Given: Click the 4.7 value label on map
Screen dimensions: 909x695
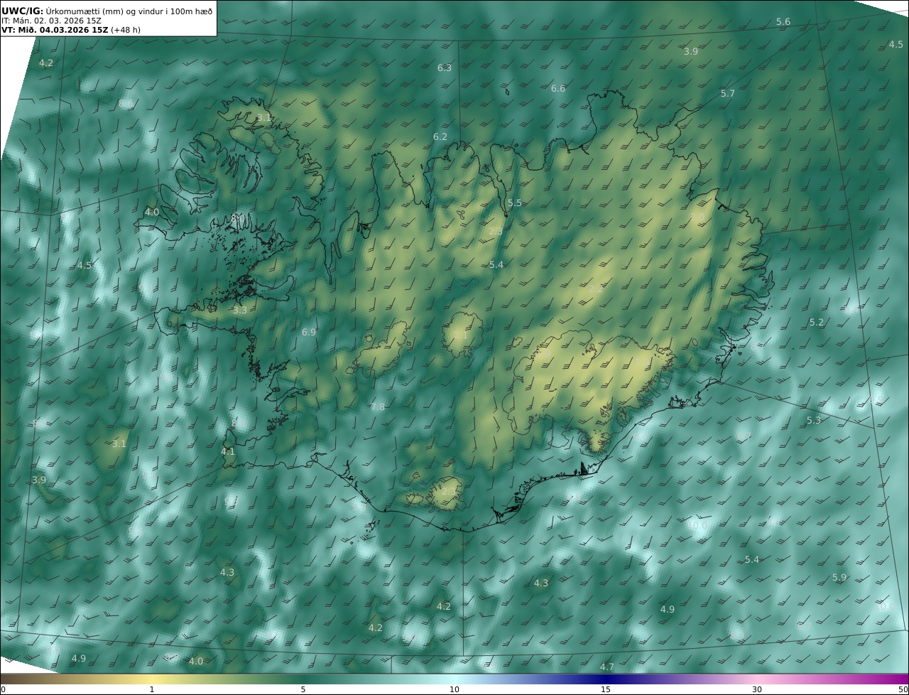Looking at the screenshot, I should coord(607,667).
